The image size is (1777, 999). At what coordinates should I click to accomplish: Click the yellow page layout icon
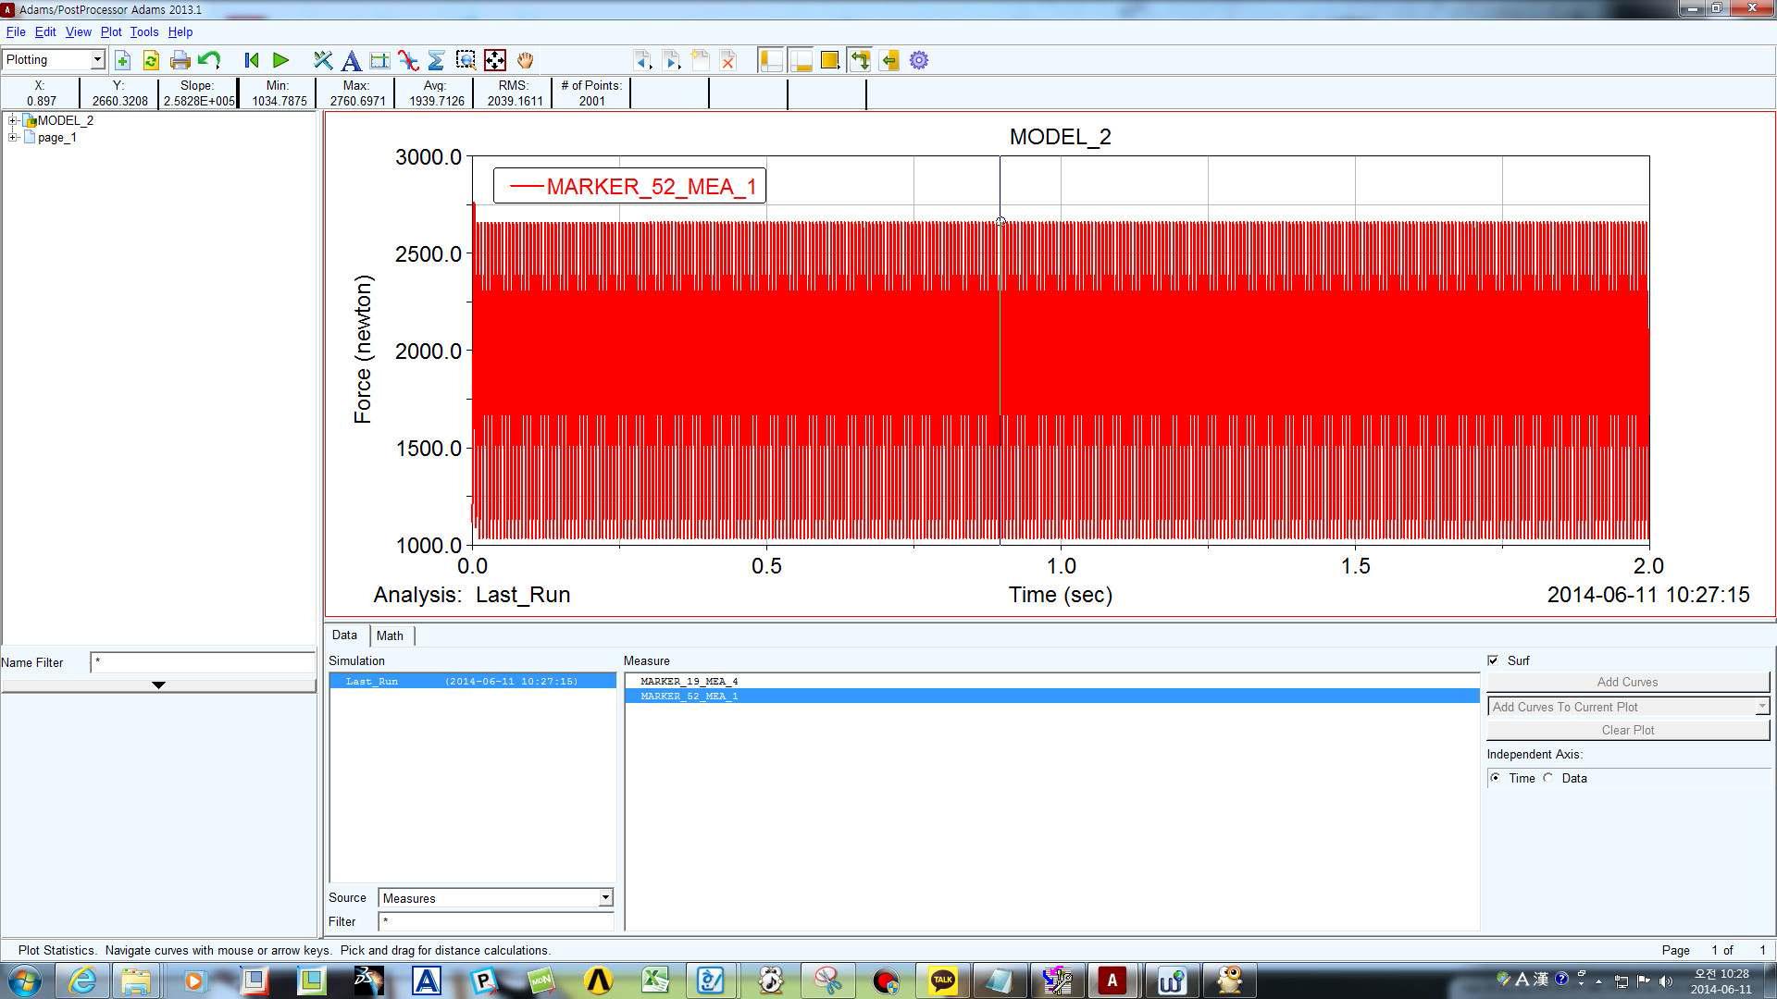coord(830,61)
